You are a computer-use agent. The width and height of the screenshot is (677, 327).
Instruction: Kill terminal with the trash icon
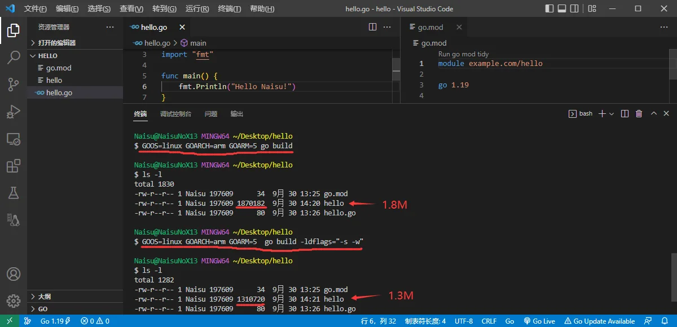[639, 113]
